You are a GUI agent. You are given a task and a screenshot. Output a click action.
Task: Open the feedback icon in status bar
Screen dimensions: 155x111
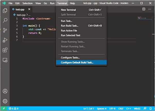[145, 108]
